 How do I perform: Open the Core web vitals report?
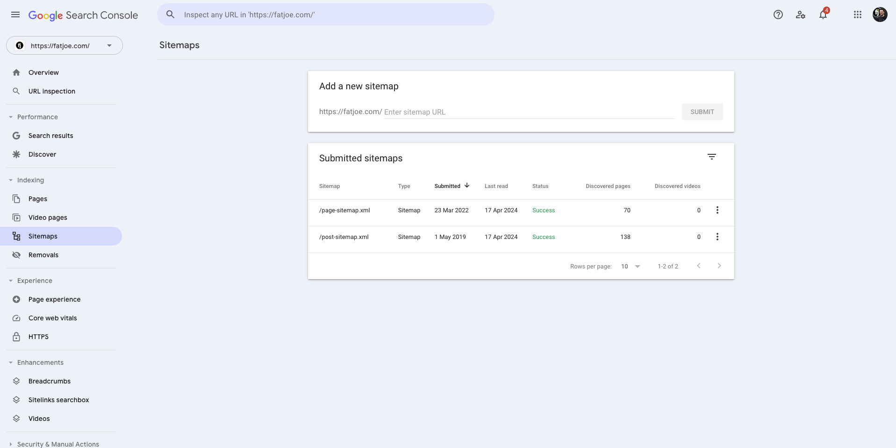pyautogui.click(x=52, y=318)
